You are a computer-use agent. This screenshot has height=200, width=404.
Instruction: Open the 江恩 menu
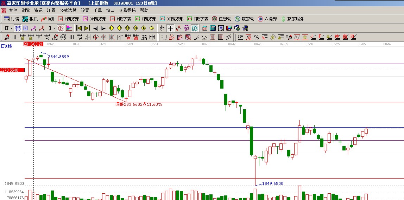pos(51,11)
